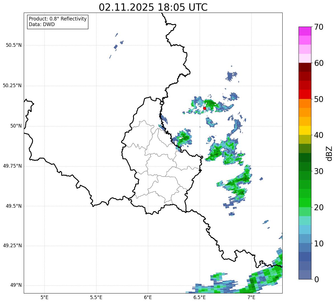Click the turquoise swatch between 10 and 20

(x=305, y=221)
